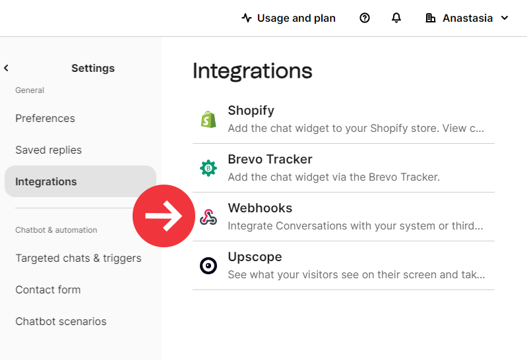Open notifications bell icon
This screenshot has width=527, height=360.
tap(396, 18)
